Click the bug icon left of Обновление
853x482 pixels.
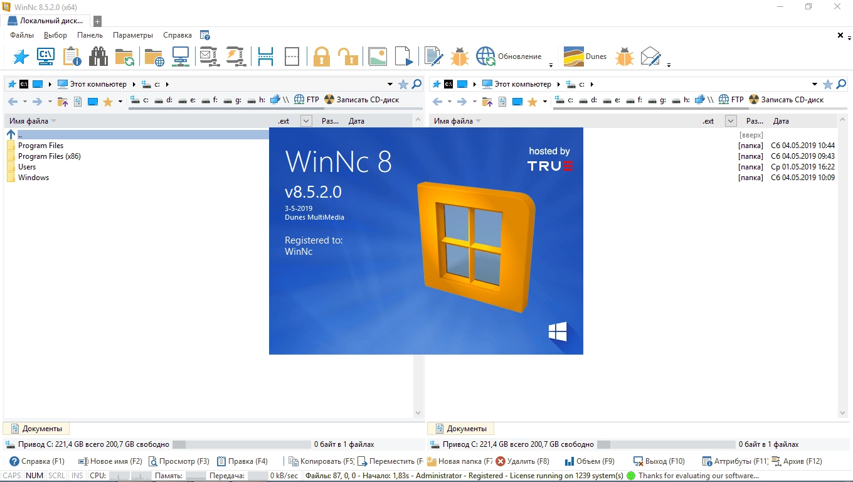460,56
